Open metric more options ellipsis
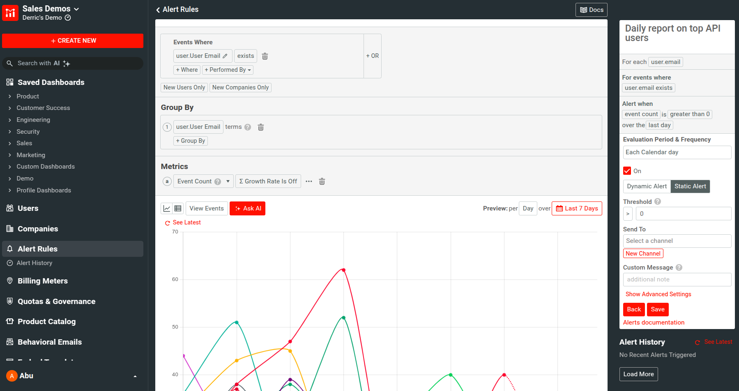Viewport: 739px width, 391px height. click(x=309, y=181)
